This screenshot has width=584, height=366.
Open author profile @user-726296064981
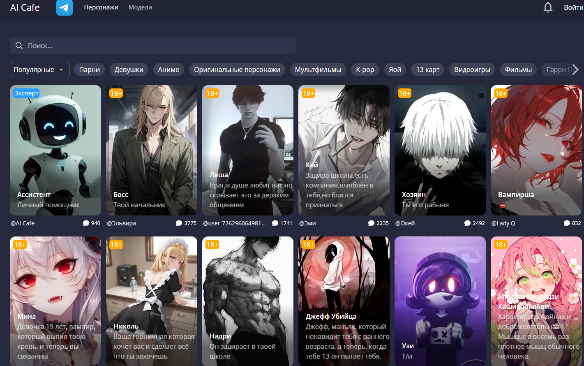[235, 223]
